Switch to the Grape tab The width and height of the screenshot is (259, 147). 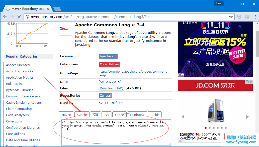pos(119,114)
